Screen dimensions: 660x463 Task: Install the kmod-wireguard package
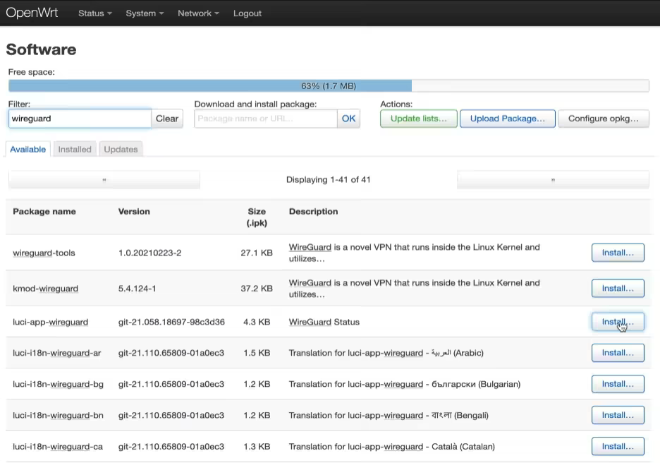pos(617,288)
